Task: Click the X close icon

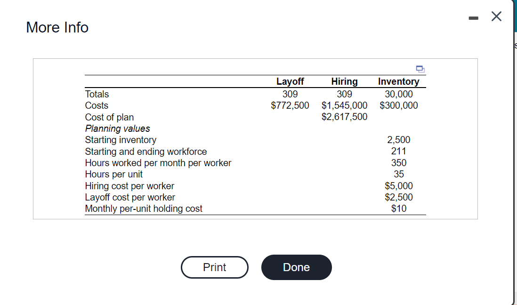Action: (x=496, y=16)
